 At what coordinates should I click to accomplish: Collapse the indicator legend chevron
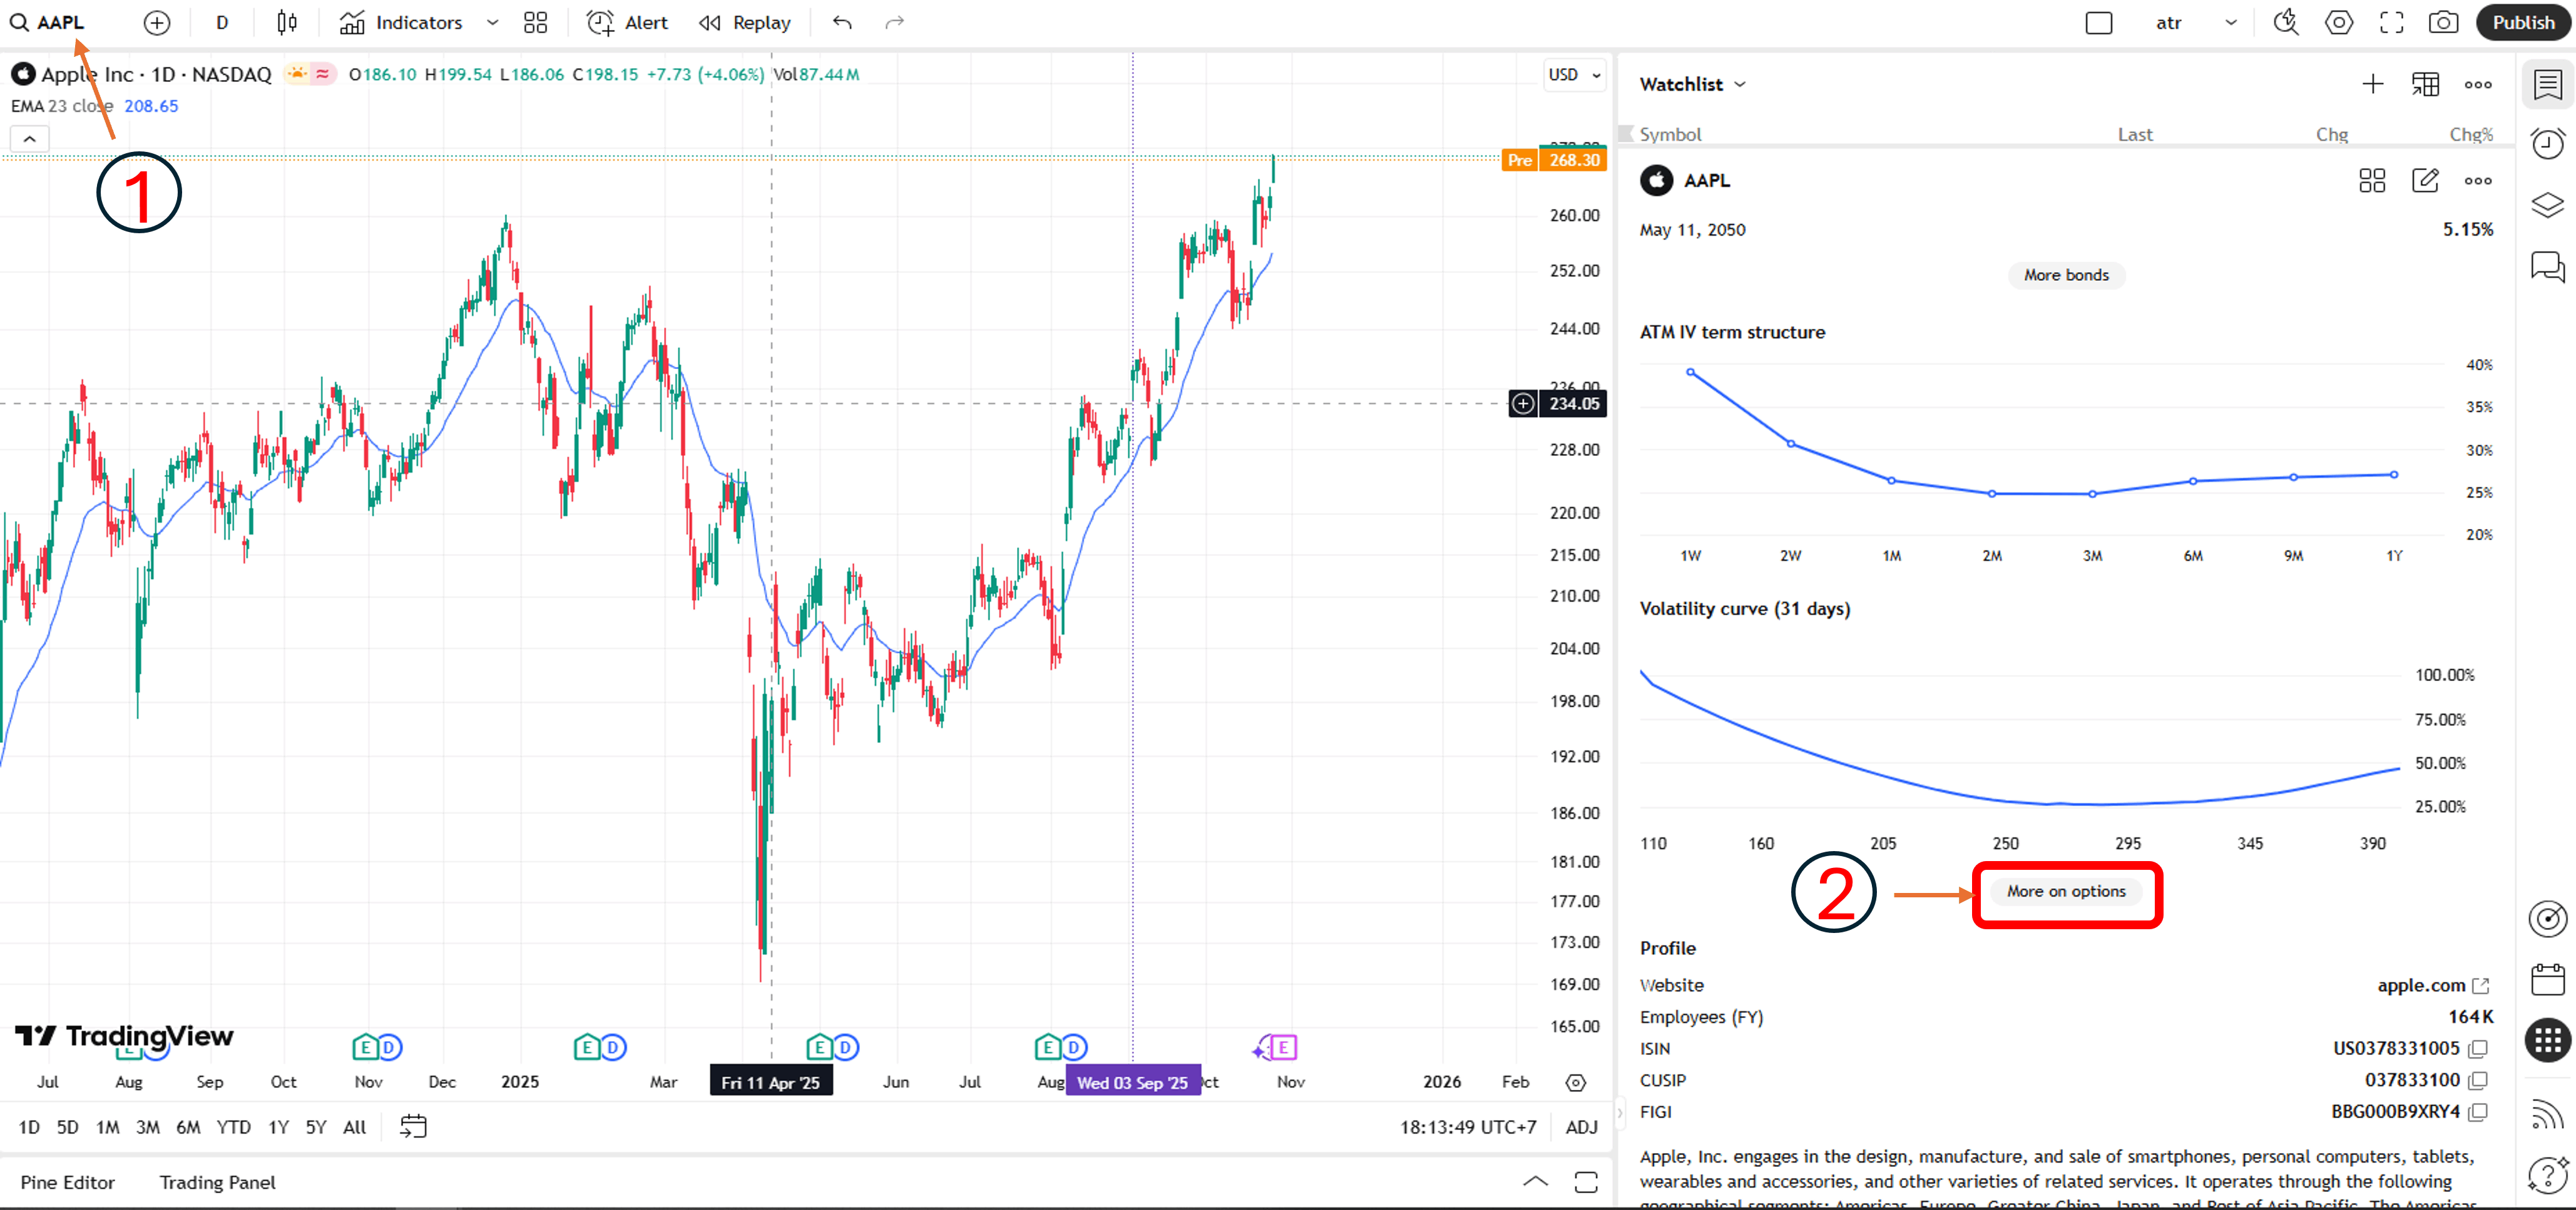click(x=30, y=139)
